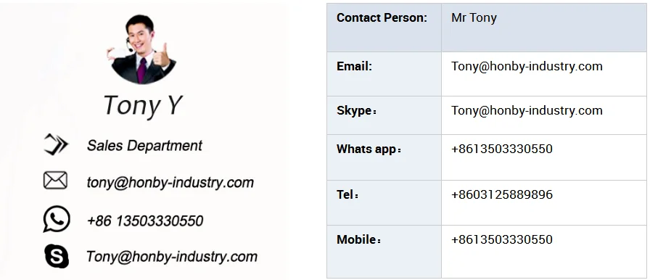Screen dimensions: 650x280
Task: Click the round salesman profile photo
Action: coord(141,49)
